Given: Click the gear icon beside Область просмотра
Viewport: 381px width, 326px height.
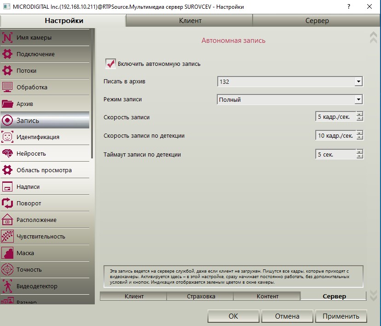Looking at the screenshot, I should click(x=7, y=170).
